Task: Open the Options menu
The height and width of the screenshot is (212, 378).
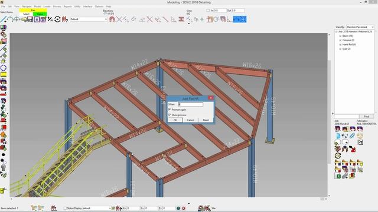Action: [x=99, y=6]
